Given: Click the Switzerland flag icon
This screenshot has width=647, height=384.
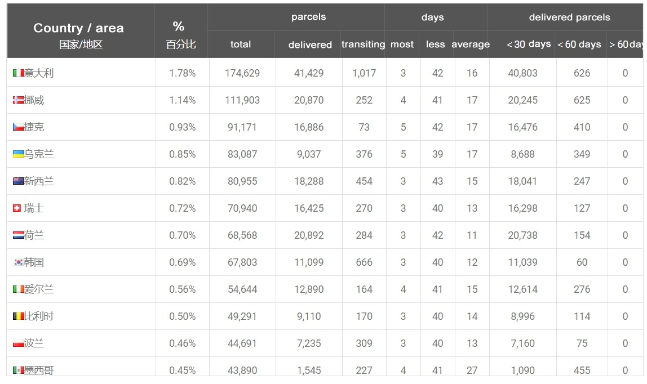Looking at the screenshot, I should click(17, 208).
